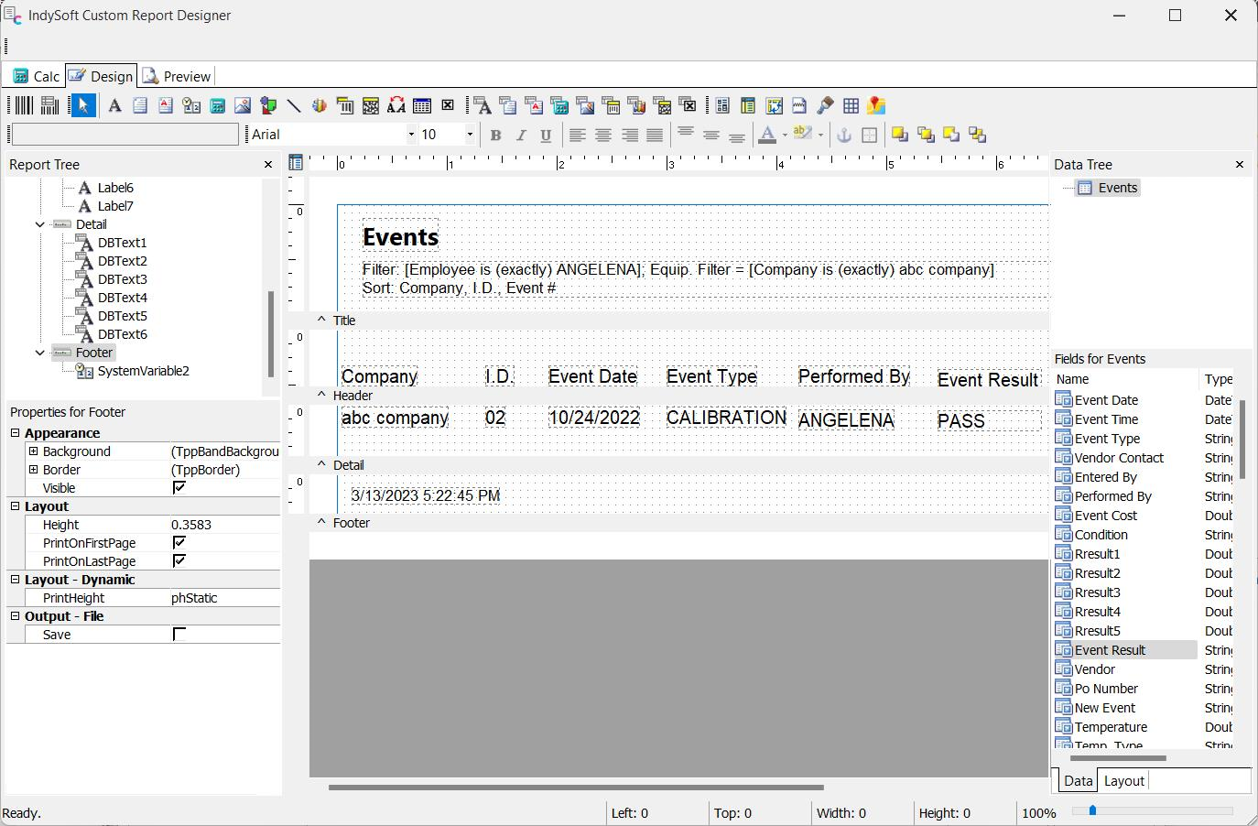Viewport: 1258px width, 826px height.
Task: Uncheck PrintOnFirstPage option
Action: pos(179,542)
